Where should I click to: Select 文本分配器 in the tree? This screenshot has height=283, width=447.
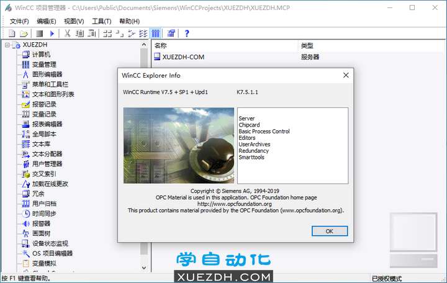coord(47,154)
